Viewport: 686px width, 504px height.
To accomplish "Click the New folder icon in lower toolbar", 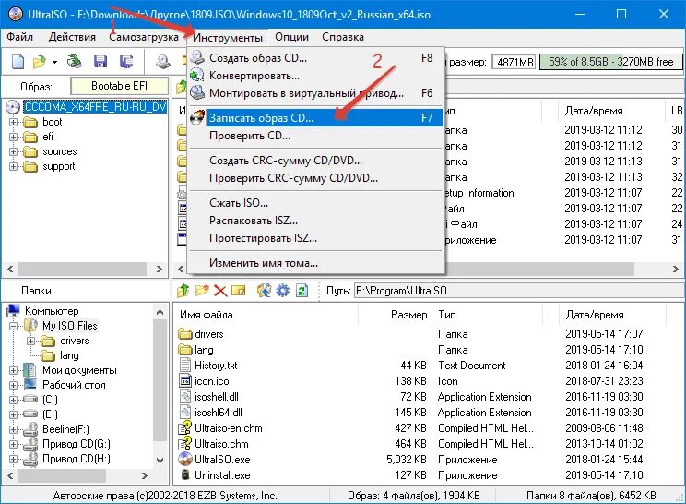I will tap(202, 291).
